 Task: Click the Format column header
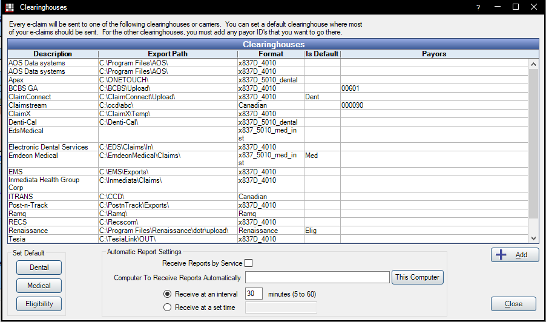[x=271, y=54]
